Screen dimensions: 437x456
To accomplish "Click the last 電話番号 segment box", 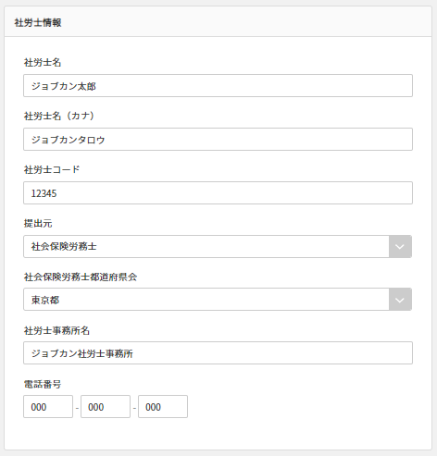I will [x=163, y=407].
